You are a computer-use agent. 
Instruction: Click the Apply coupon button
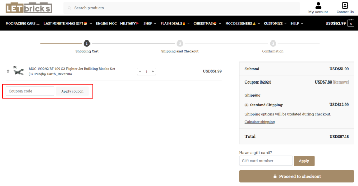(x=73, y=91)
